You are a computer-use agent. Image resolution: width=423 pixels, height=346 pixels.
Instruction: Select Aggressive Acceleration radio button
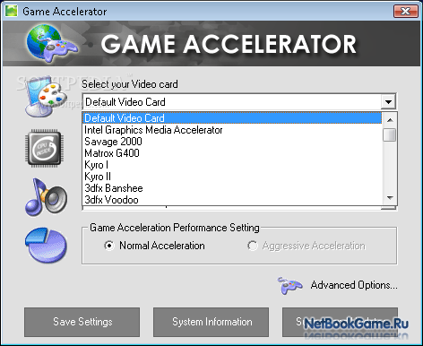coord(252,246)
